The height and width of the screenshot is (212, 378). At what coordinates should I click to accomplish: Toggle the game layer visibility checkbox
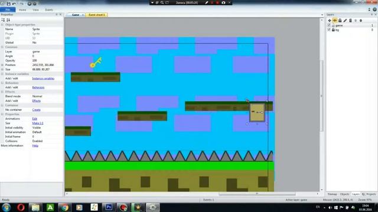329,25
